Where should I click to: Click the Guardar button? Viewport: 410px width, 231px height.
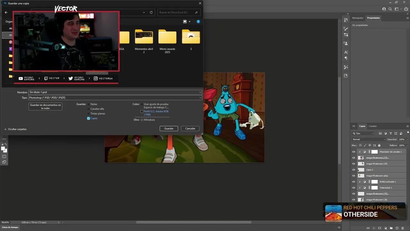tap(169, 128)
